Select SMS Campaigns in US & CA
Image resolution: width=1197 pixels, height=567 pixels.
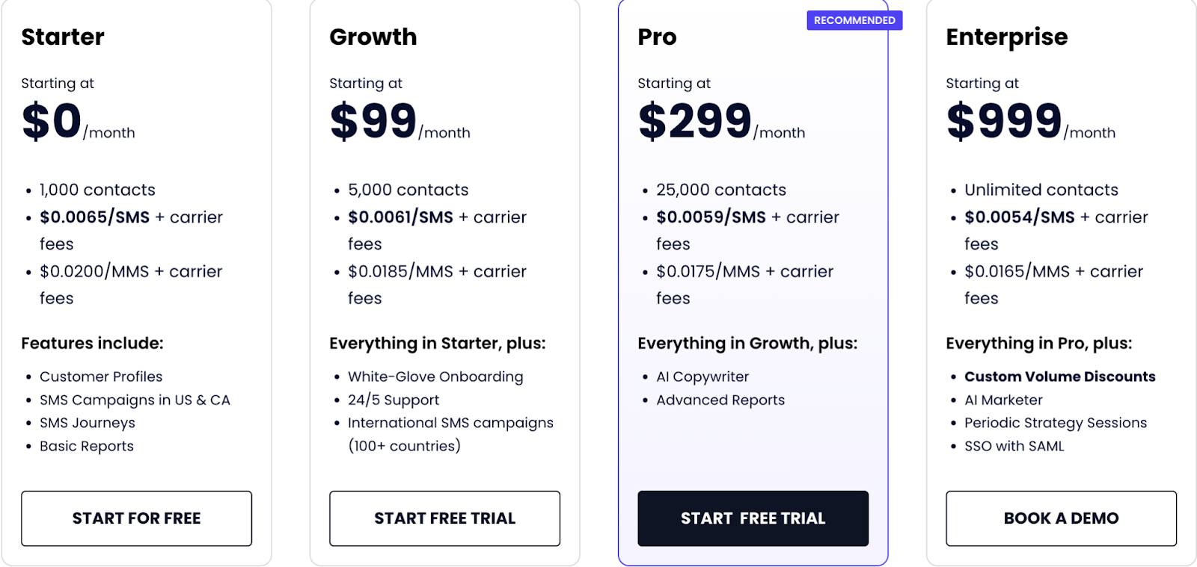pyautogui.click(x=135, y=400)
